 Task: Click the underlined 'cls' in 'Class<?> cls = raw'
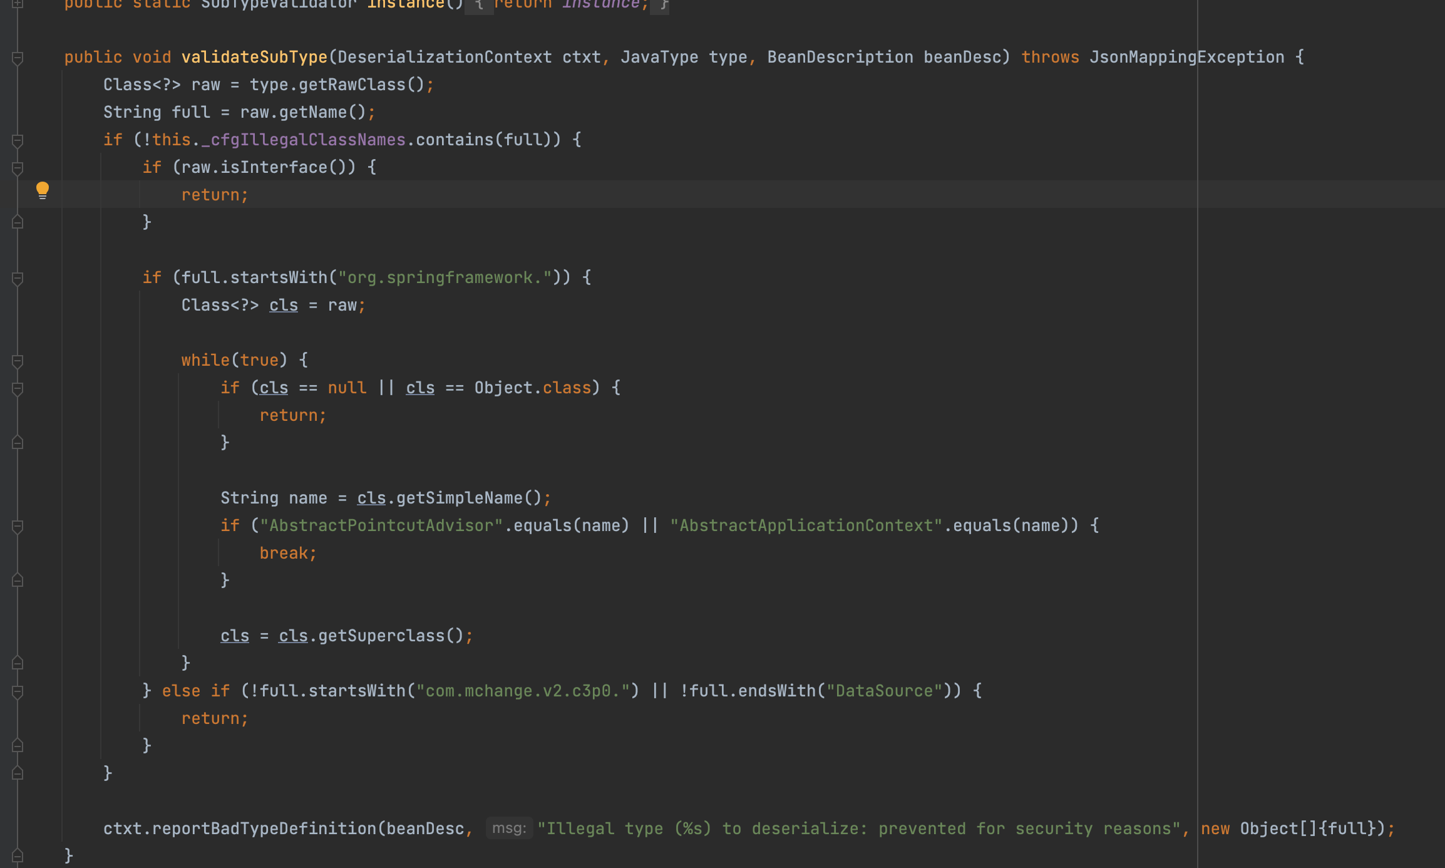pyautogui.click(x=284, y=305)
